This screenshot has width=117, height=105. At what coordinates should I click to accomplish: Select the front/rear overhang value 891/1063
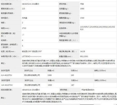tap(84, 56)
